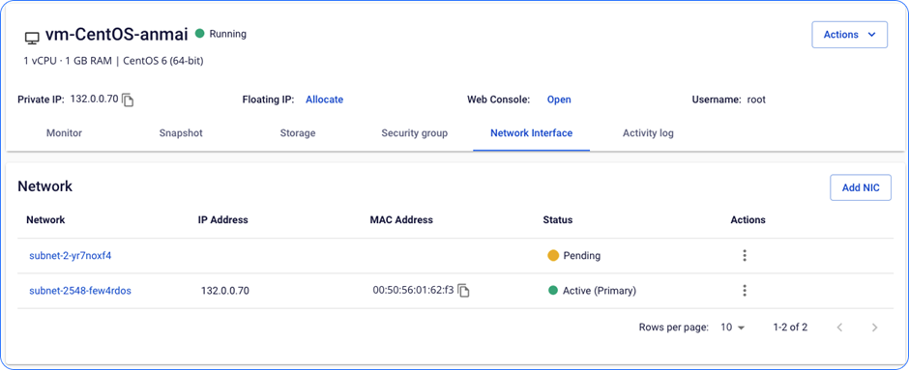Click the Add NIC button
Screen dimensions: 909x370
[861, 187]
